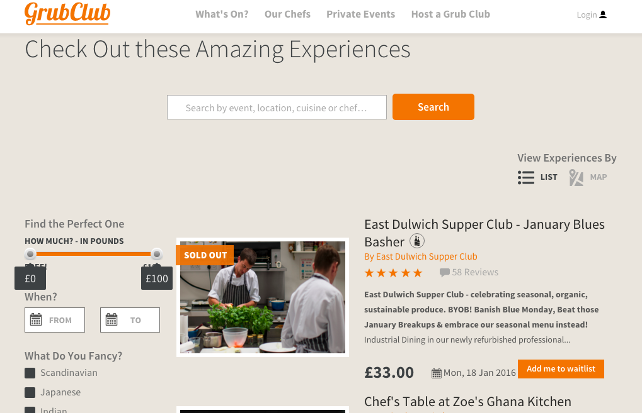Click the calendar icon in FROM field
The image size is (642, 413).
(36, 319)
